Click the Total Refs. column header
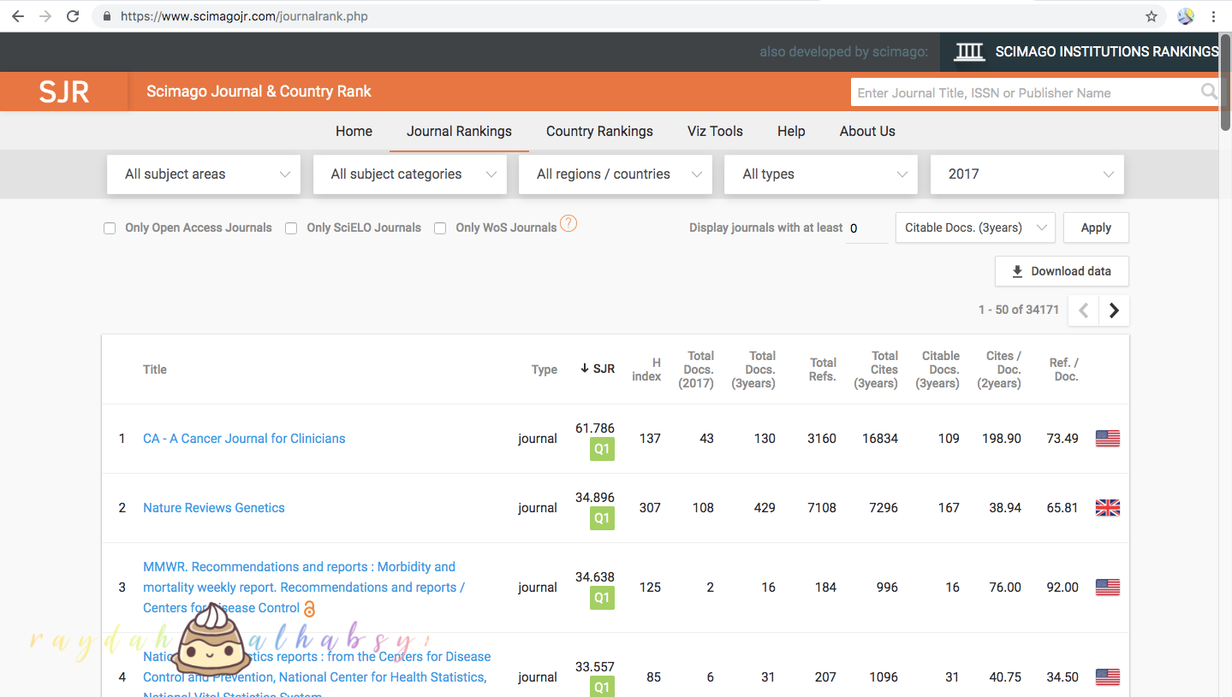 823,369
